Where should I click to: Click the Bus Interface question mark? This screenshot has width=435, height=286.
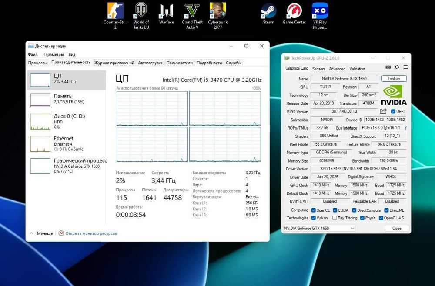point(405,128)
